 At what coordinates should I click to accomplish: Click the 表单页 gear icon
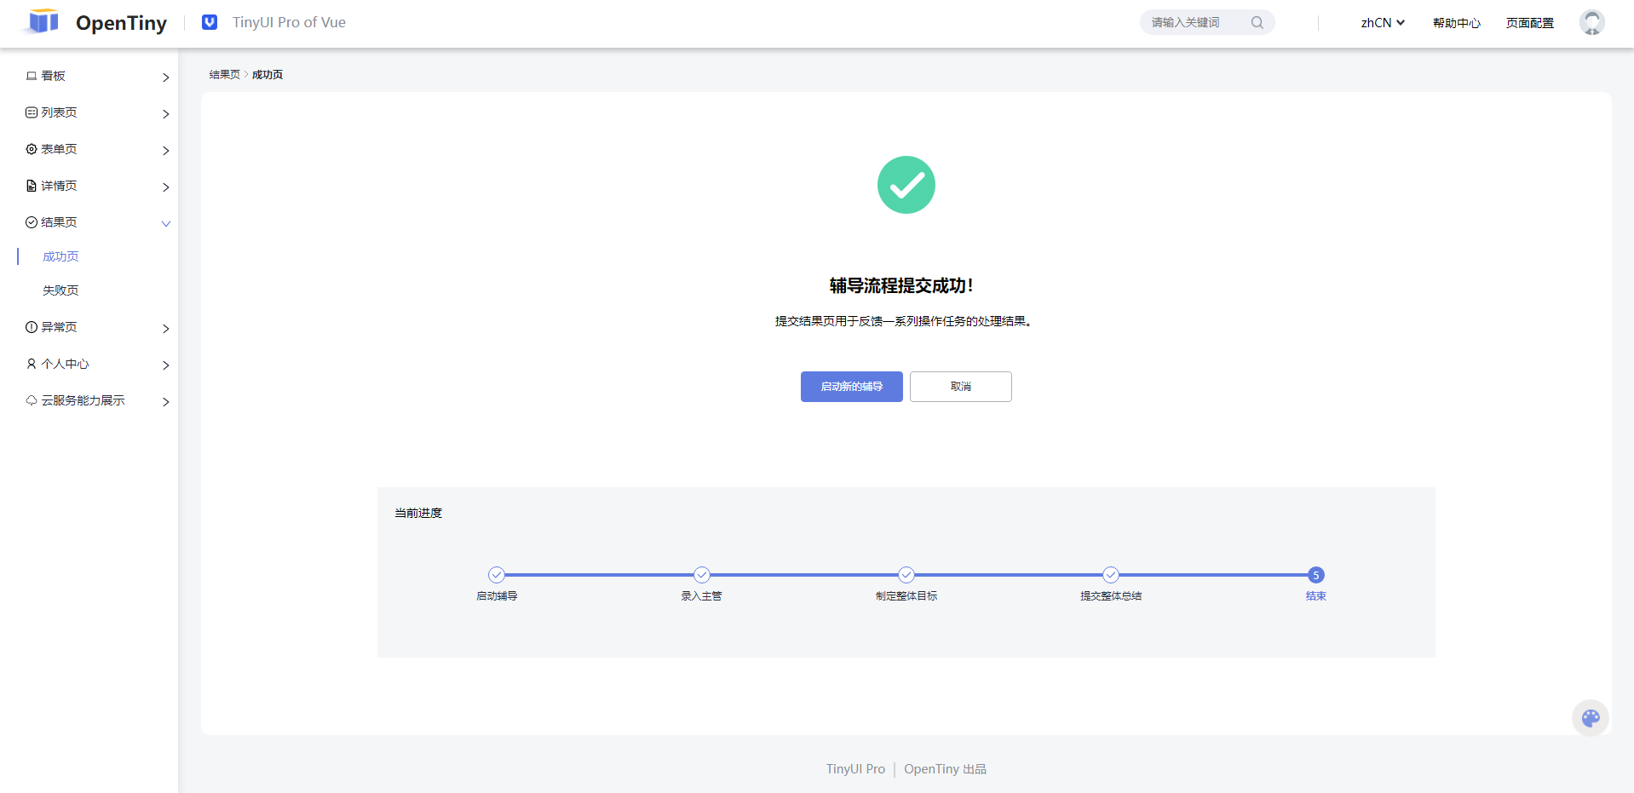[32, 149]
